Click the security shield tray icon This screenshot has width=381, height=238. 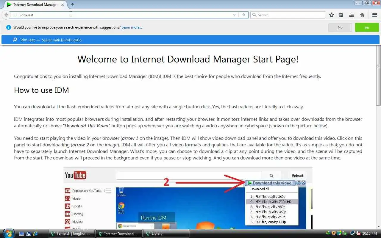click(x=334, y=233)
